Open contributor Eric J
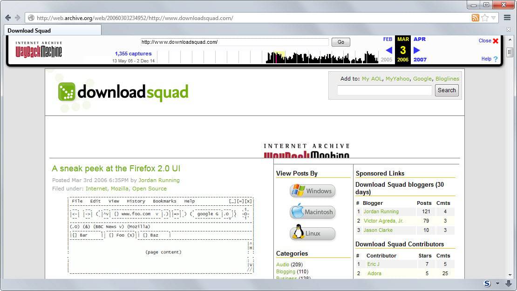517x291 pixels. (373, 264)
